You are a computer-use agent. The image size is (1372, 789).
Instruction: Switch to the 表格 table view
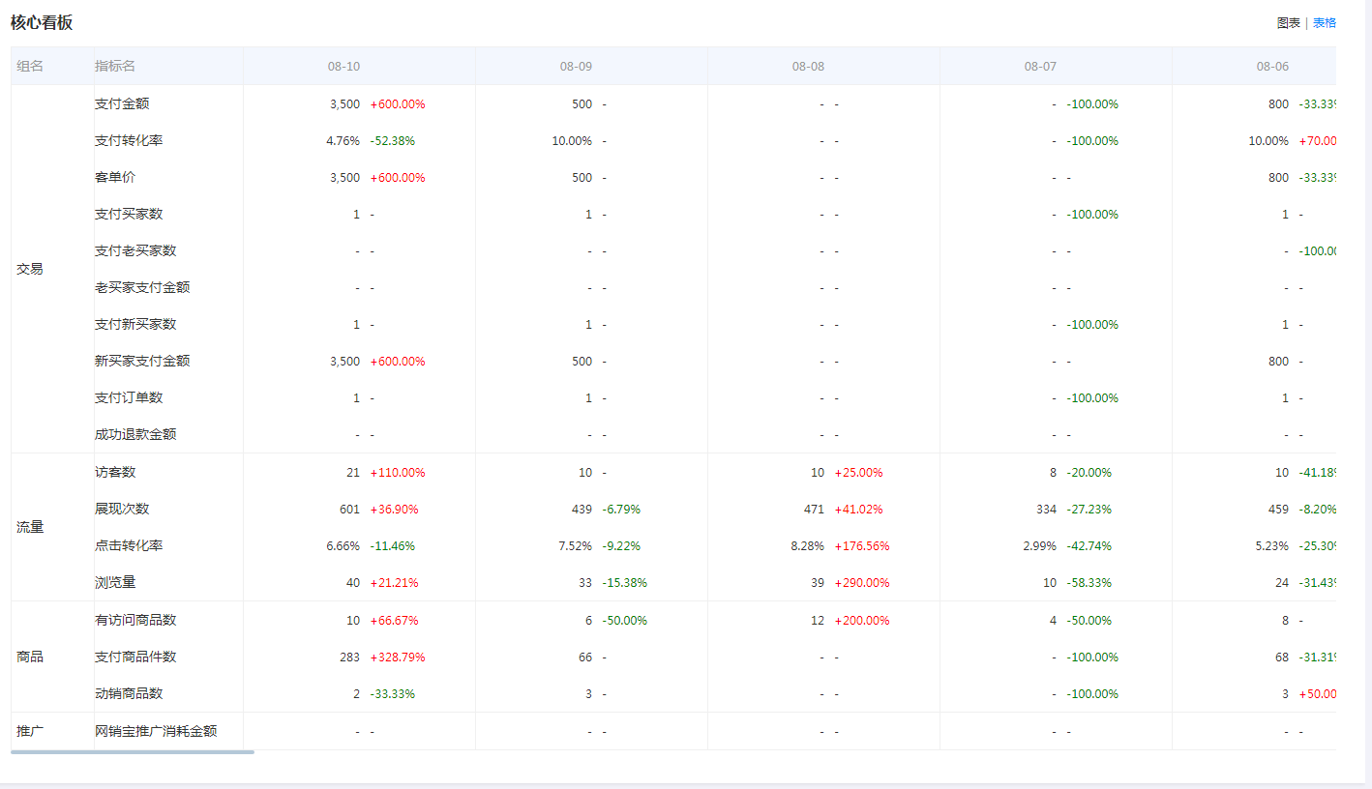[1325, 23]
